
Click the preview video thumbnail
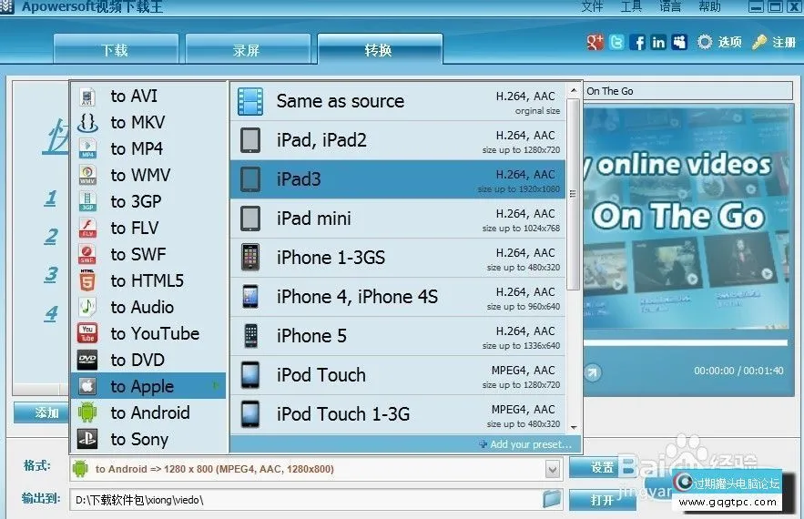[687, 218]
